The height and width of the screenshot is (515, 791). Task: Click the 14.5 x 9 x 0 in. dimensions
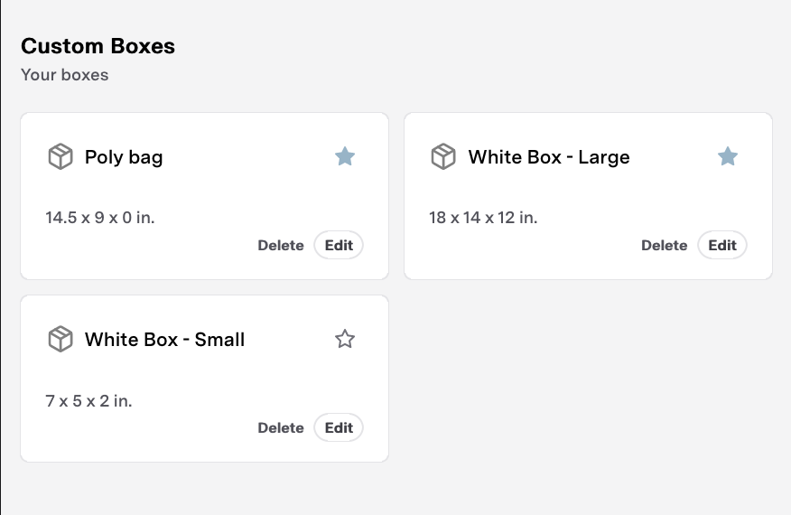tap(100, 218)
